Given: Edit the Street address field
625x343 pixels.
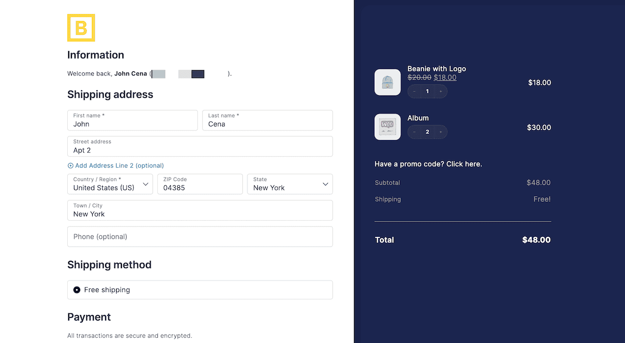Looking at the screenshot, I should coord(200,147).
